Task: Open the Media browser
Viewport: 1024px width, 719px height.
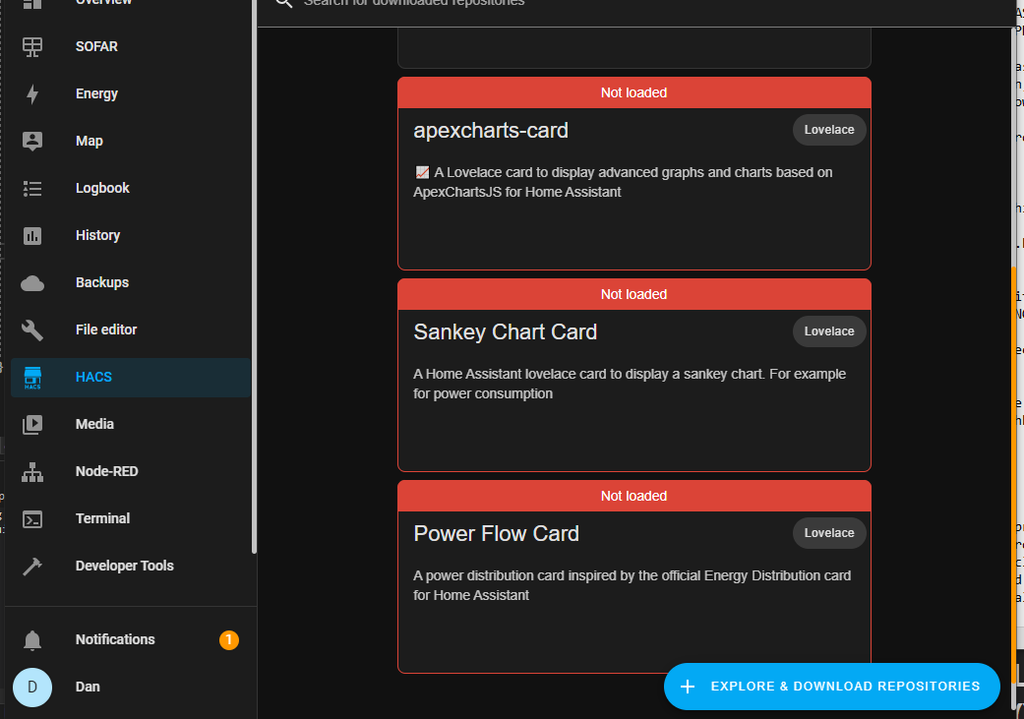Action: [x=131, y=425]
